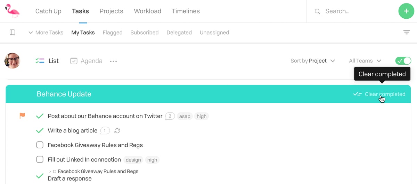Click the flamingo app logo

pyautogui.click(x=13, y=11)
